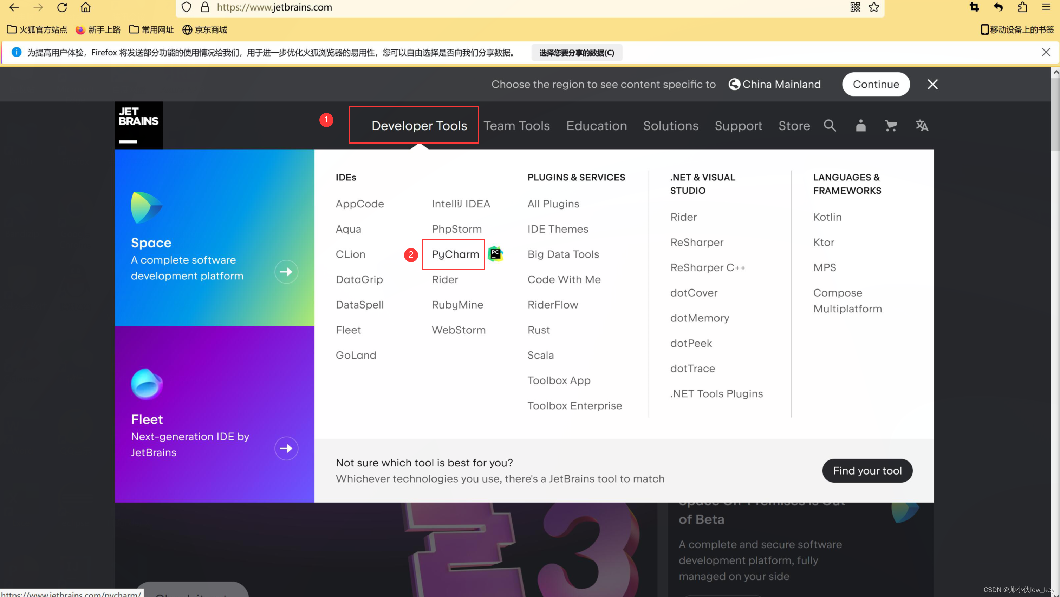1060x597 pixels.
Task: Dismiss the region selection banner
Action: point(932,84)
